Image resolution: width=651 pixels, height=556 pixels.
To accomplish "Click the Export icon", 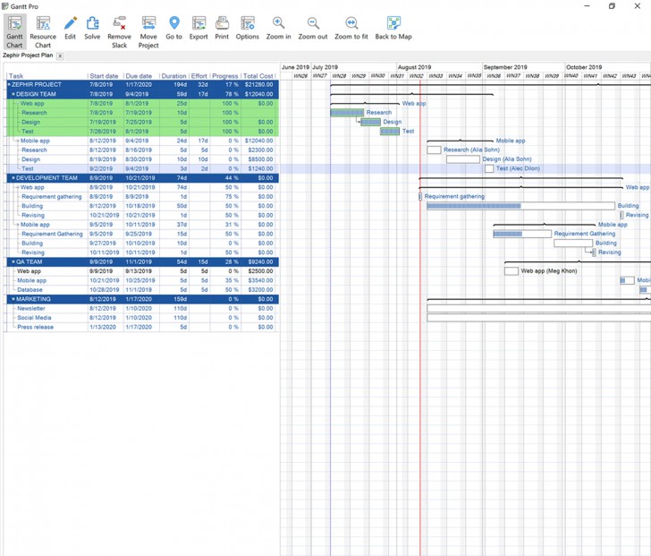I will [199, 28].
